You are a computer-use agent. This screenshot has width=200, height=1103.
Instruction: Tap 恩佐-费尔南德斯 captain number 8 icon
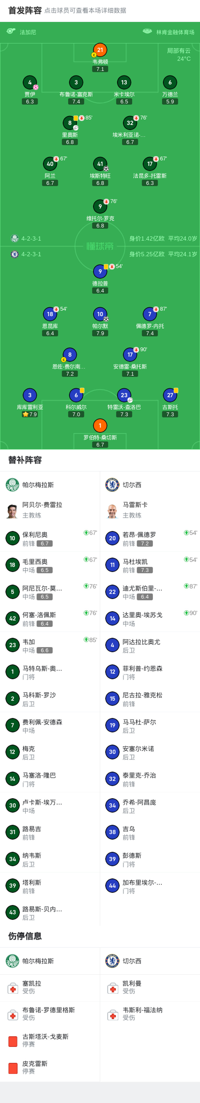(x=70, y=355)
